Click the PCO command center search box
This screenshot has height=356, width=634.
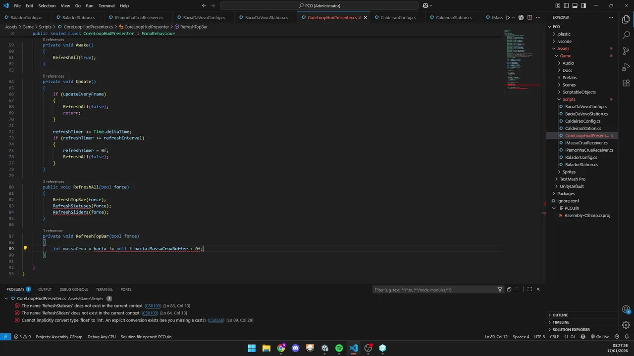pos(319,5)
